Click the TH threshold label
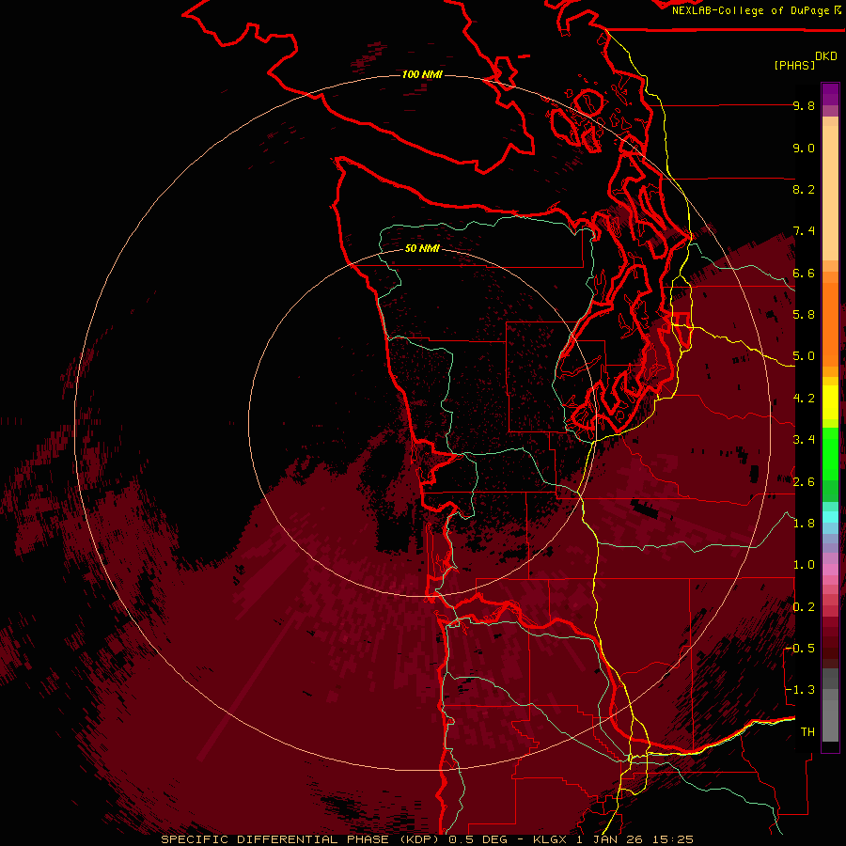The height and width of the screenshot is (846, 846). point(807,732)
